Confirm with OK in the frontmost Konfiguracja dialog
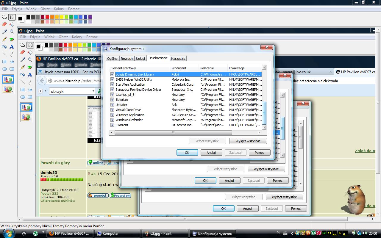This screenshot has width=381, height=238. click(x=187, y=153)
